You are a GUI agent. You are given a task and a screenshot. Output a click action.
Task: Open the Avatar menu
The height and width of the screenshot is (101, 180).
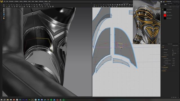pyautogui.click(x=29, y=1)
